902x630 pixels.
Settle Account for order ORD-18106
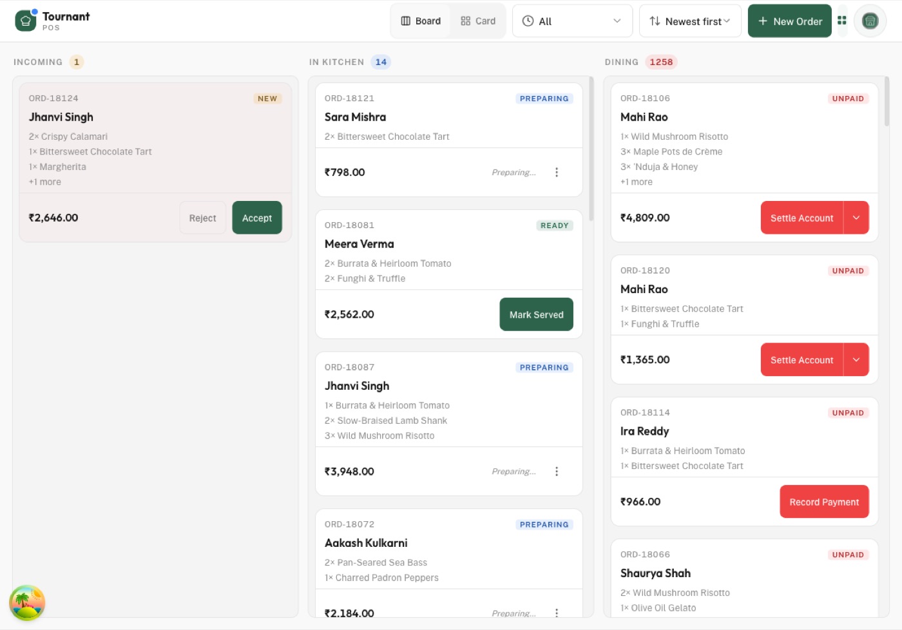point(801,218)
